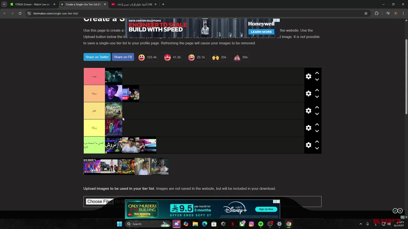Go back to the previous page

(x=4, y=13)
